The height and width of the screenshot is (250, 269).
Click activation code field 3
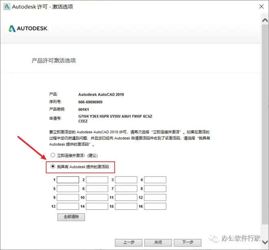tap(126, 180)
